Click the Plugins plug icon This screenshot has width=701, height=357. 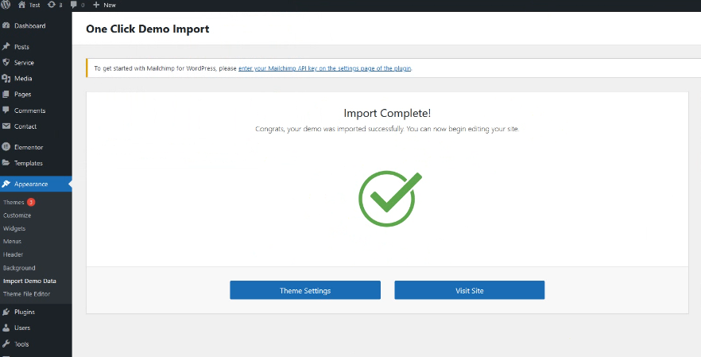[x=6, y=312]
